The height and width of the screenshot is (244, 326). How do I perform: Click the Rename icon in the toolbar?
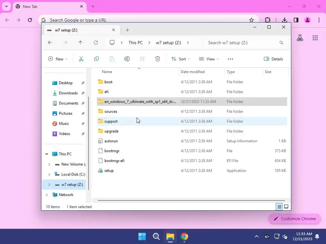[127, 59]
